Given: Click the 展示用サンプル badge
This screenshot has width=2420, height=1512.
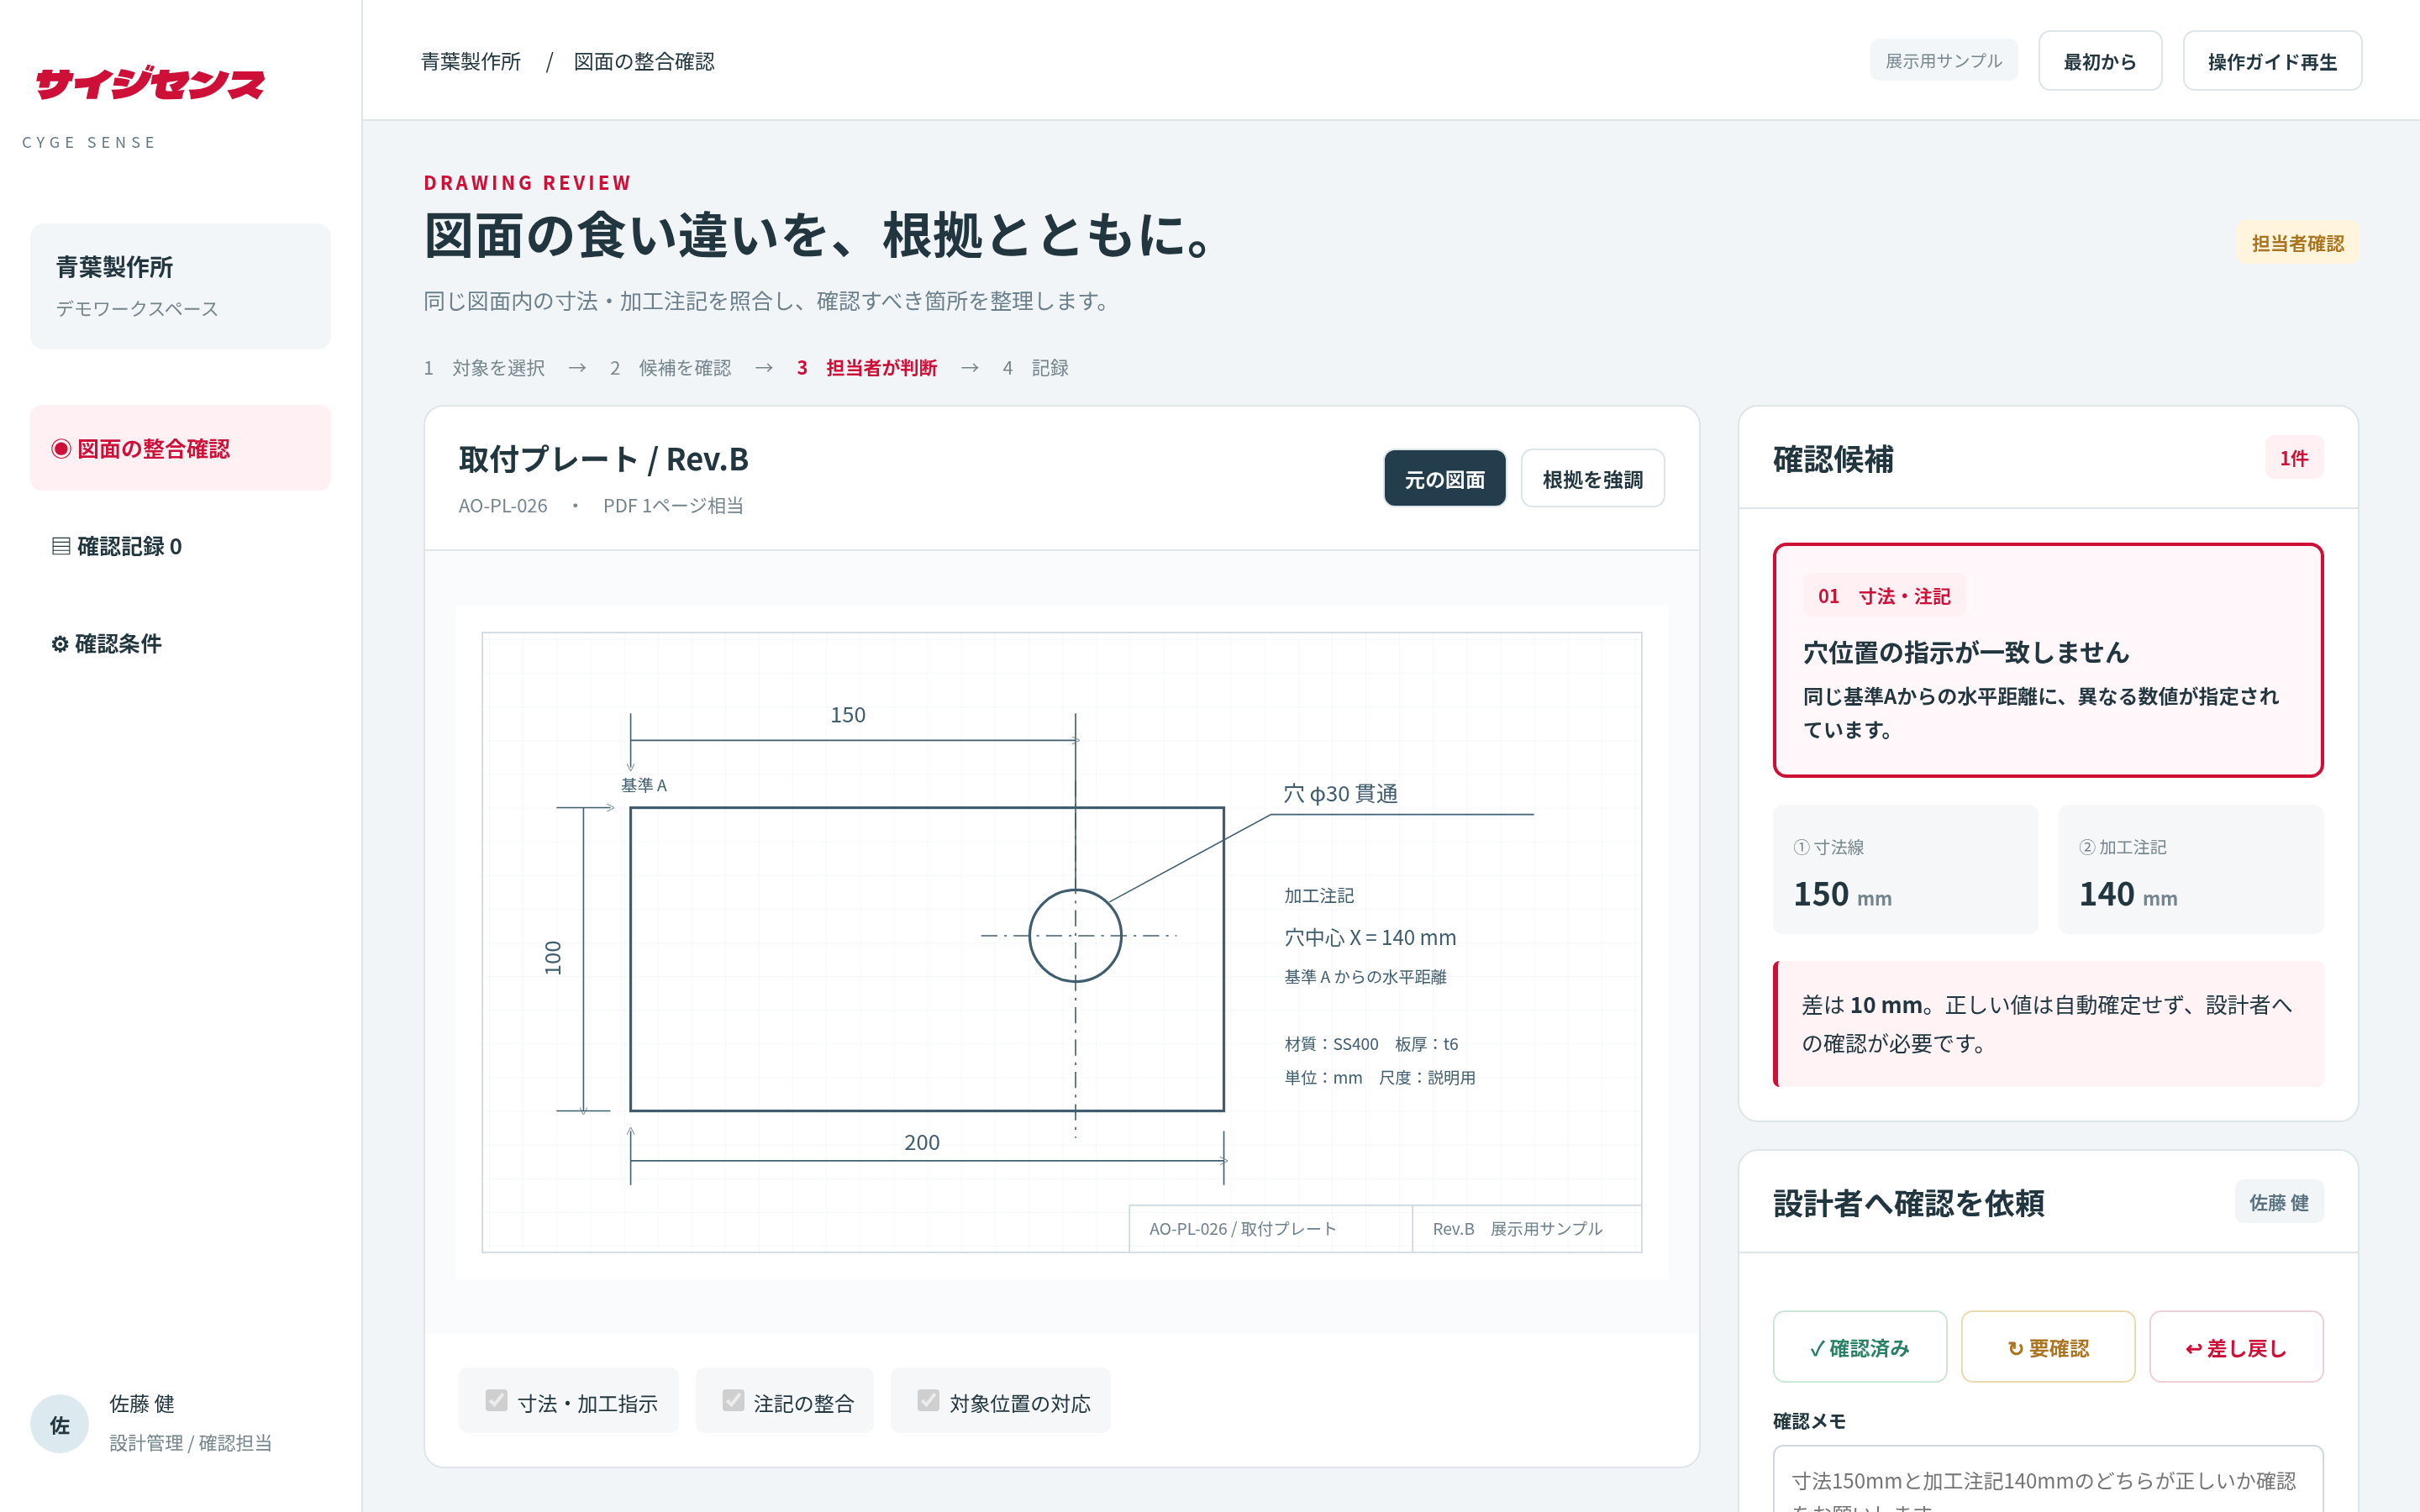Looking at the screenshot, I should [1943, 61].
